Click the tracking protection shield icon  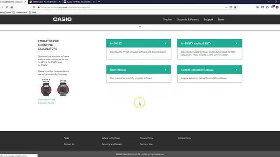(x=34, y=7)
